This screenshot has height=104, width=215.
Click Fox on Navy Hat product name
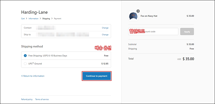(149, 16)
